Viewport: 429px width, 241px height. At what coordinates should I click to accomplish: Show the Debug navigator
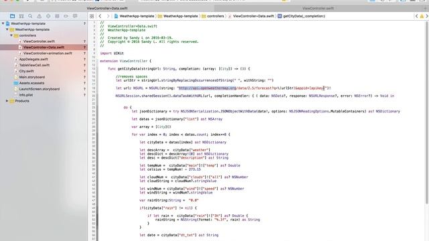[57, 16]
